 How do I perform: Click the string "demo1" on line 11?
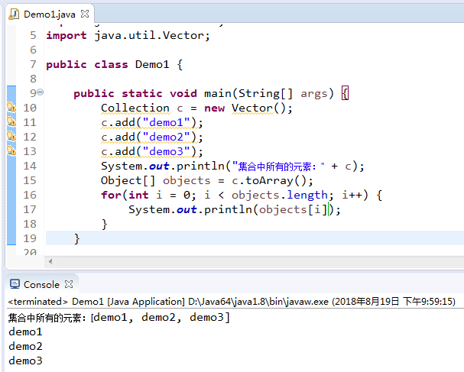click(167, 122)
